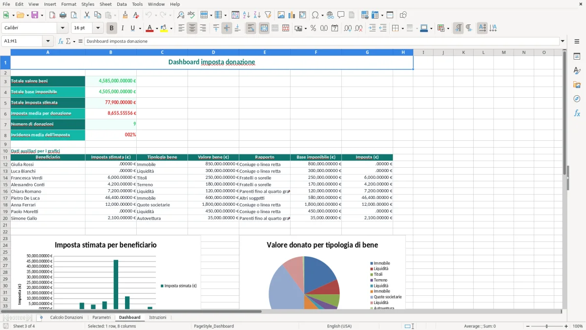
Task: Apply the red font color swatch
Action: [x=149, y=28]
